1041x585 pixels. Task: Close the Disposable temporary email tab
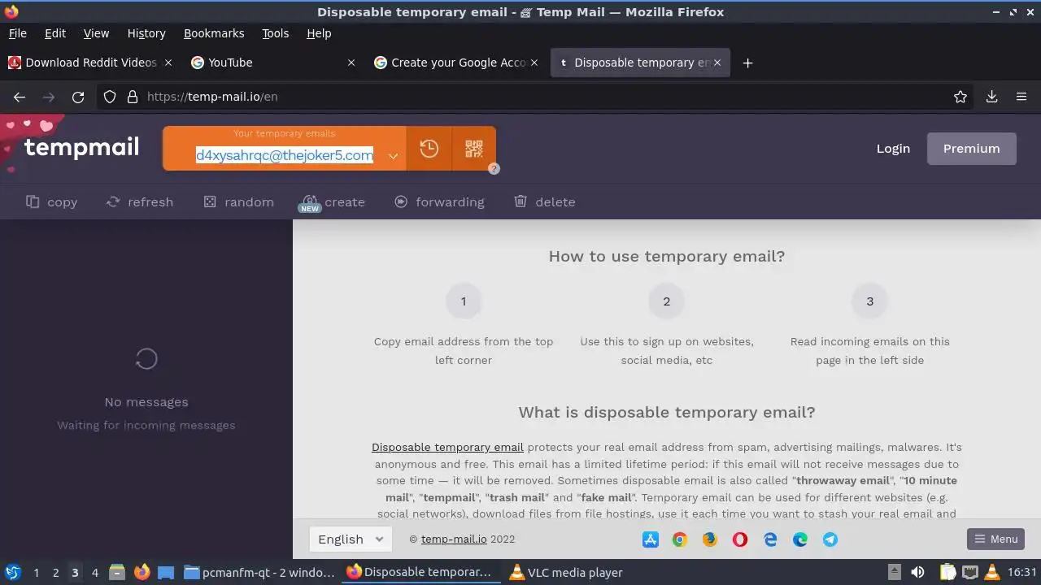pos(717,63)
